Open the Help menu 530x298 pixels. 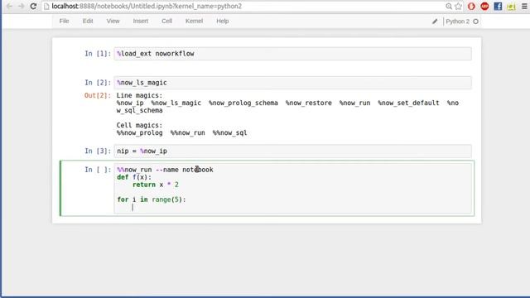pyautogui.click(x=223, y=21)
